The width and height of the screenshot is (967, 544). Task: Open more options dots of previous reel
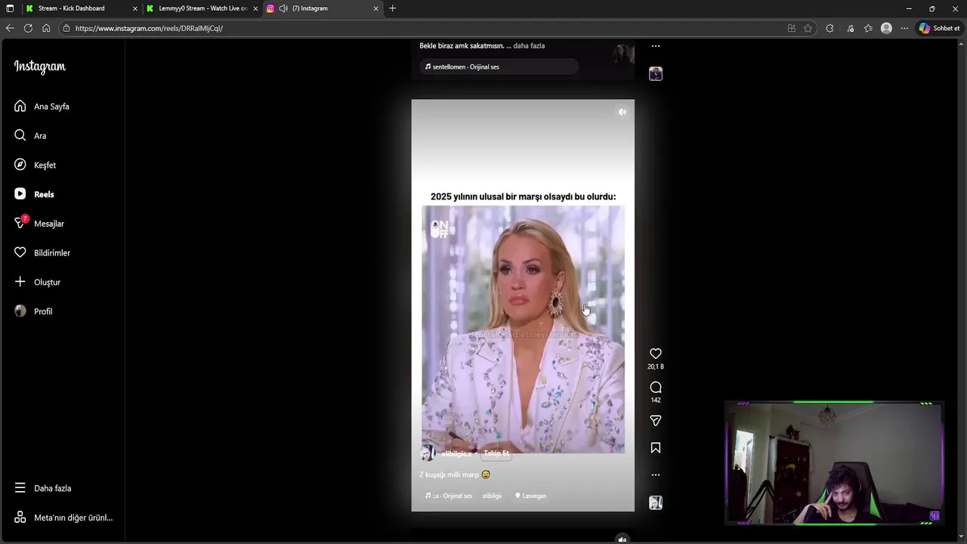tap(656, 46)
